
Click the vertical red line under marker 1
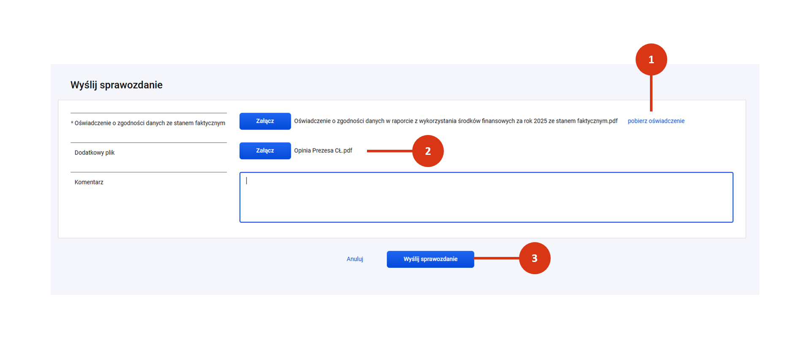(x=651, y=94)
